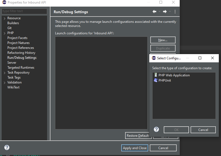Open WikiText properties page

coord(13,87)
